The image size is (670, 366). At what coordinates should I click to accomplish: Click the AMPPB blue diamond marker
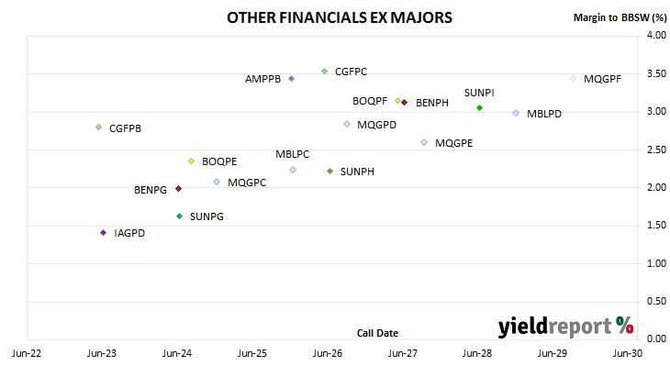pos(292,79)
